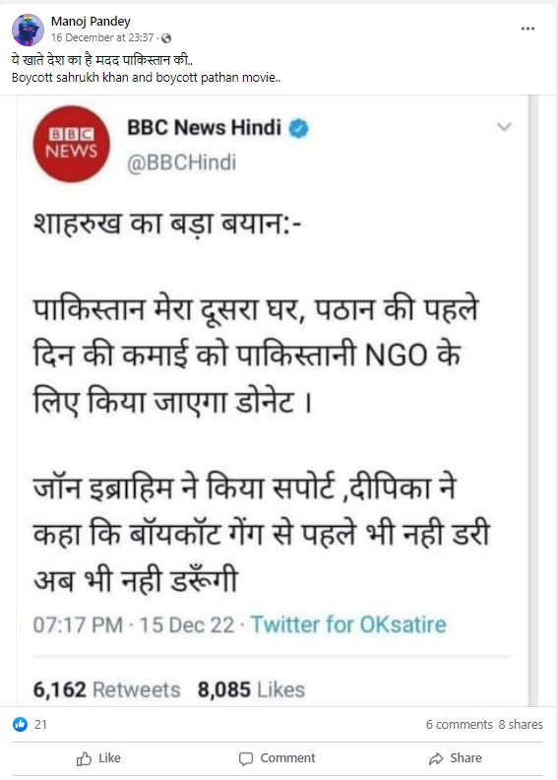Open the 6 comments link
This screenshot has height=780, width=558.
460,724
